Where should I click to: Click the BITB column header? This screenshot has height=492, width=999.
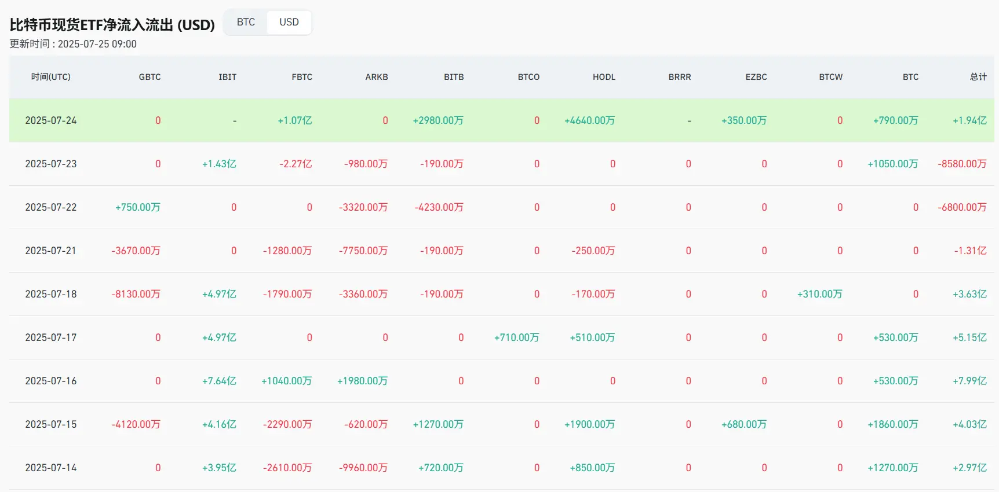click(x=454, y=77)
